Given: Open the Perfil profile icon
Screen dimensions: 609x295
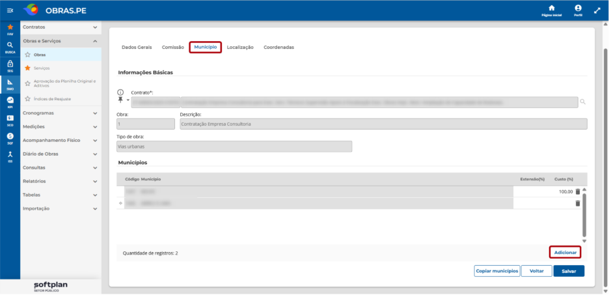Looking at the screenshot, I should click(578, 10).
